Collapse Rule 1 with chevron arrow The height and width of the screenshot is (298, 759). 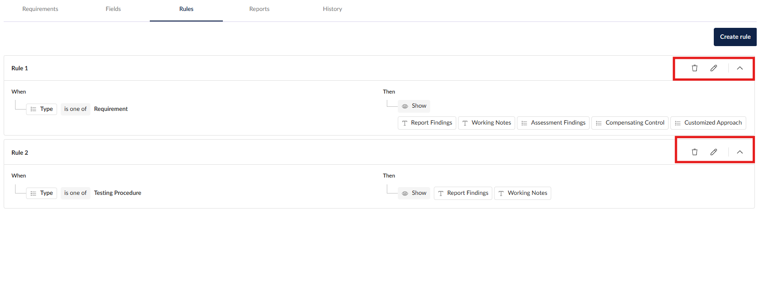740,68
